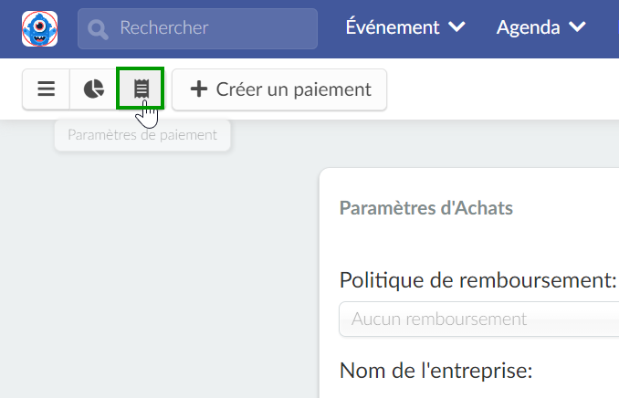Click the magnifying glass search icon
This screenshot has height=398, width=619.
(98, 29)
